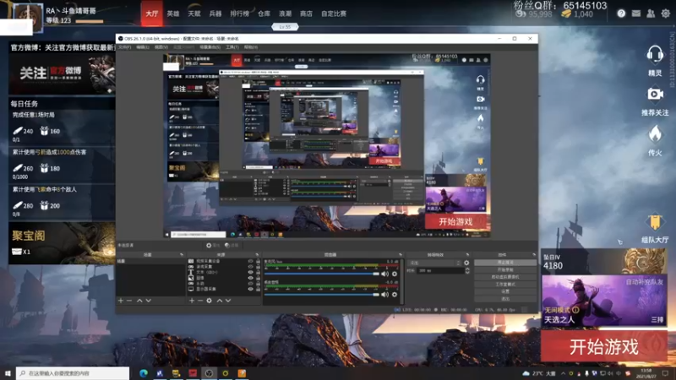Move scene up in OBS scenes panel

139,301
